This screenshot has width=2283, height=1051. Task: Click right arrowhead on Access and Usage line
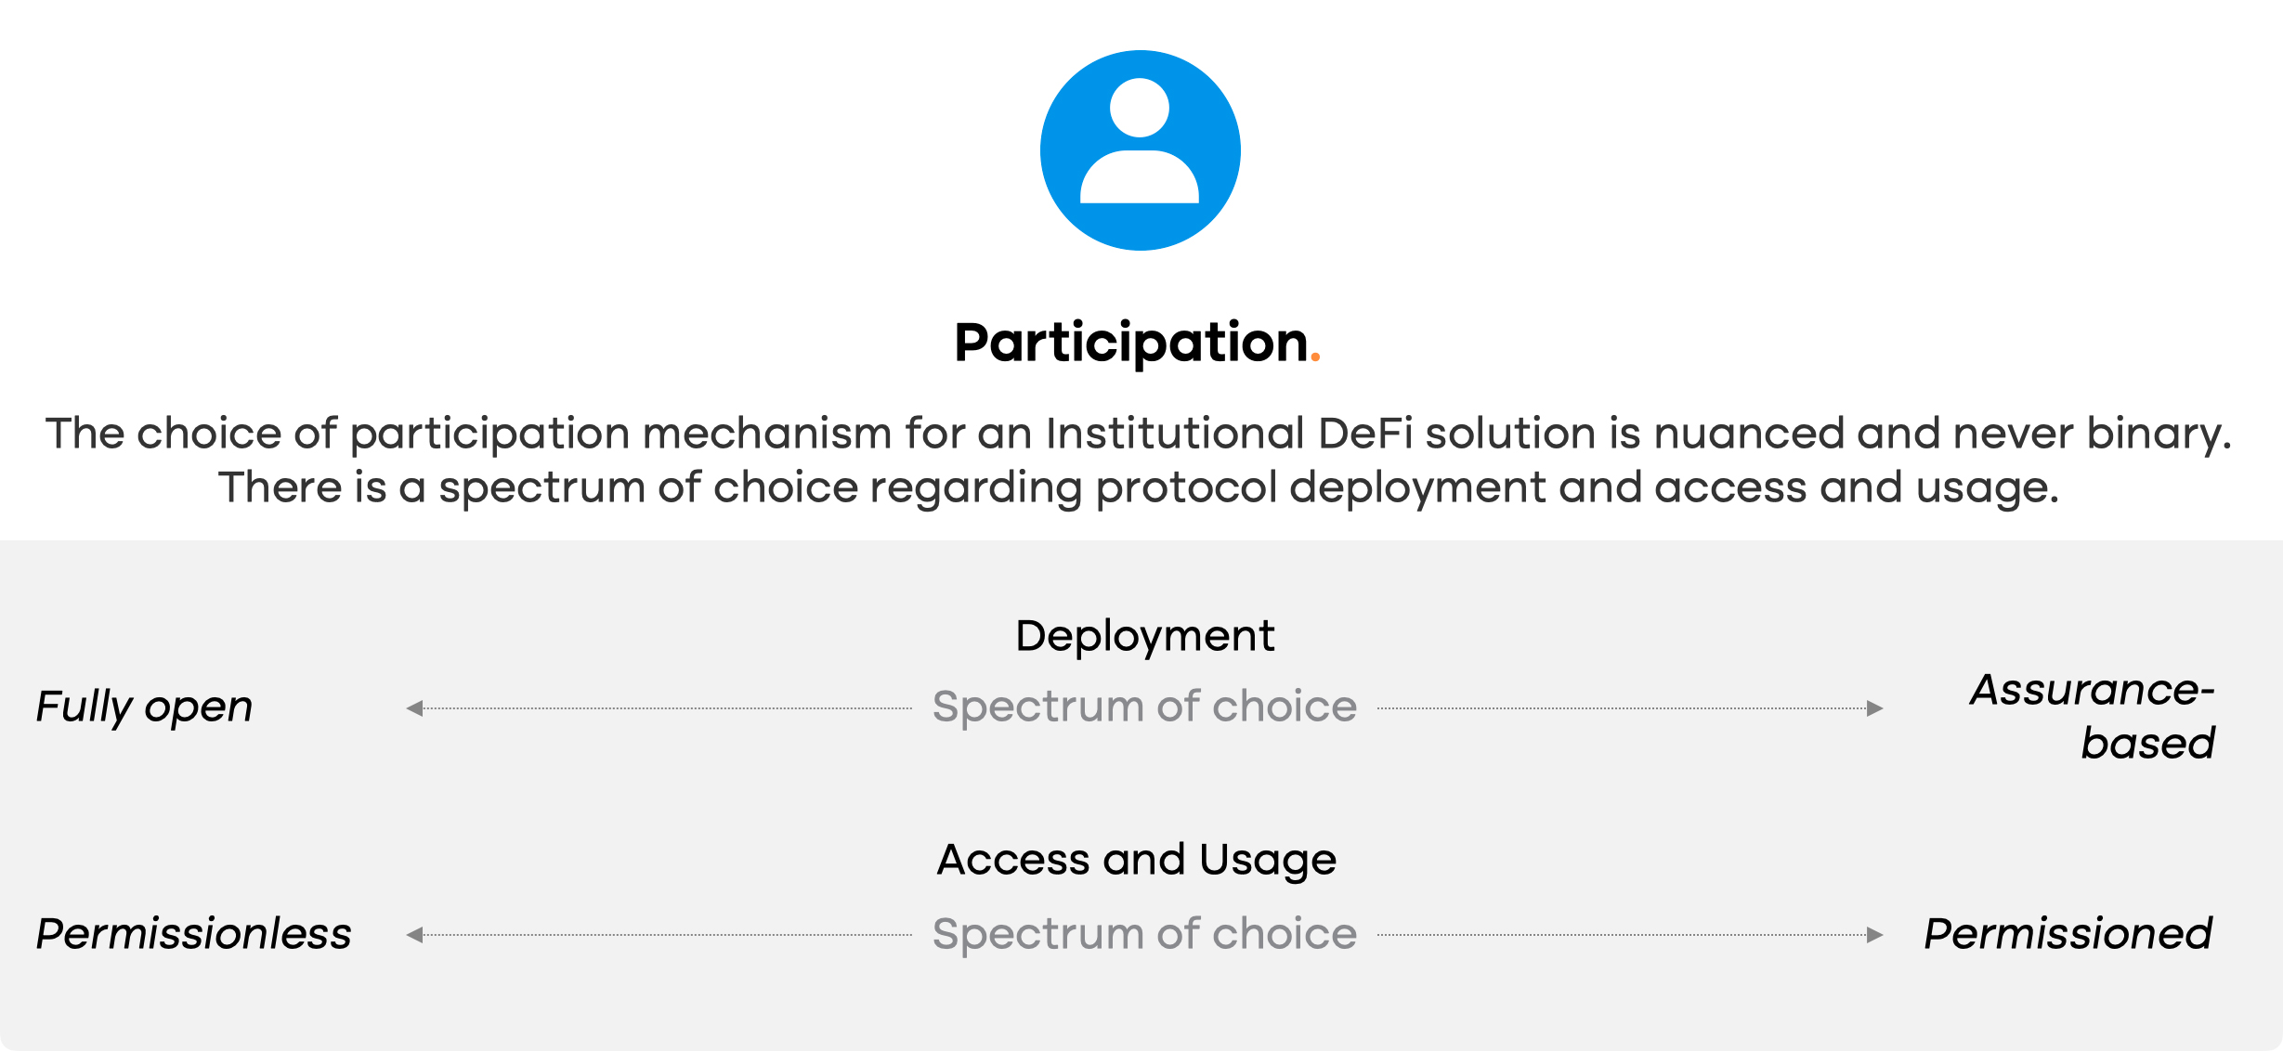tap(1874, 935)
